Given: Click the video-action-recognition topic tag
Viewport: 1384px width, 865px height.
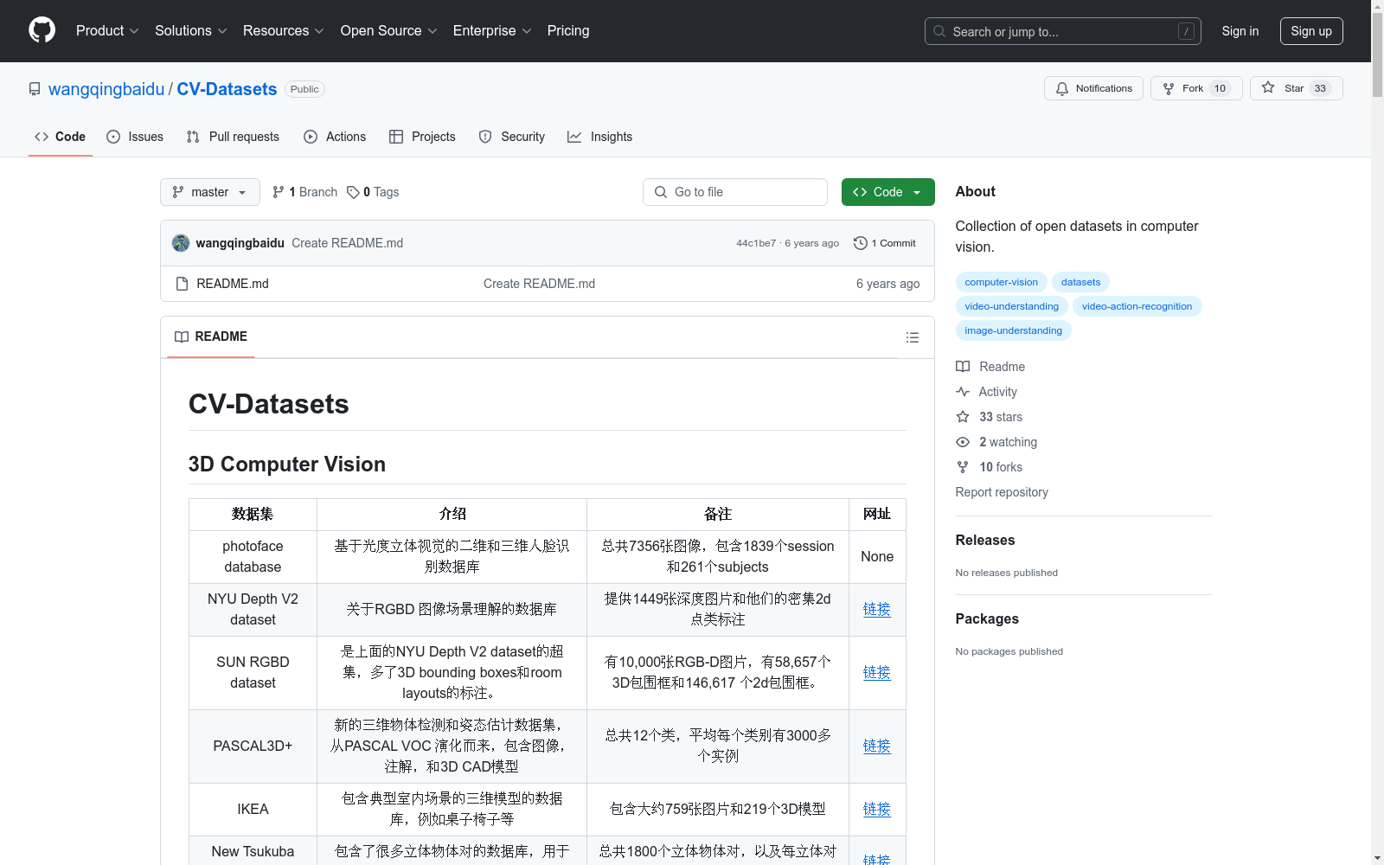Looking at the screenshot, I should coord(1137,306).
